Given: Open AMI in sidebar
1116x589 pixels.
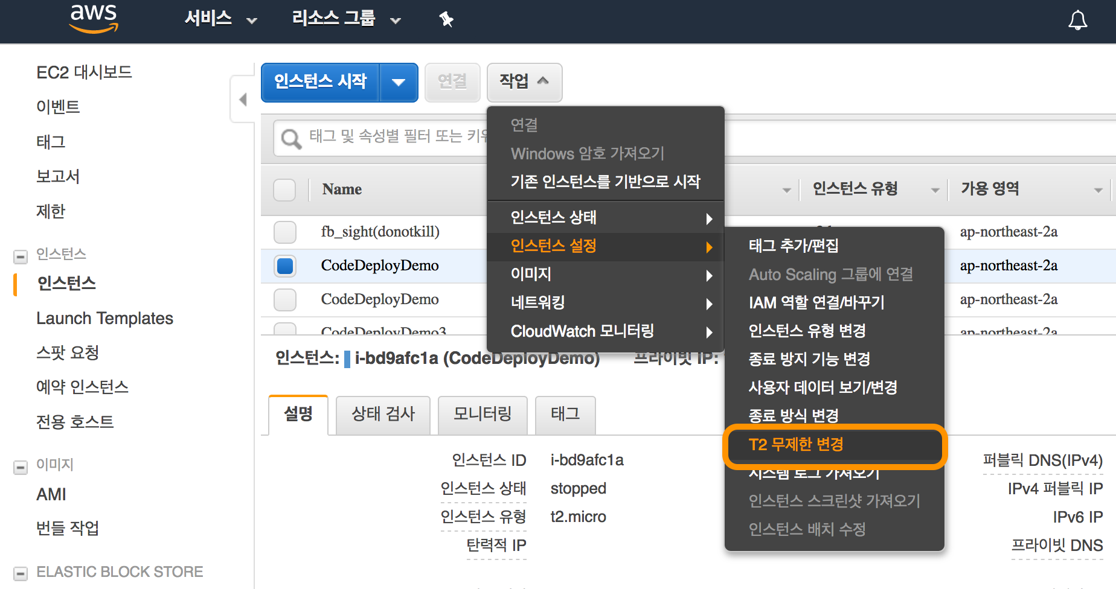Looking at the screenshot, I should click(x=51, y=494).
